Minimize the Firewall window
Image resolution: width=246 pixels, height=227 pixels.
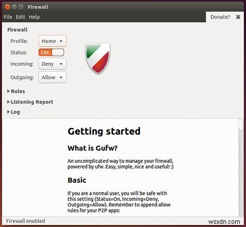click(x=14, y=7)
